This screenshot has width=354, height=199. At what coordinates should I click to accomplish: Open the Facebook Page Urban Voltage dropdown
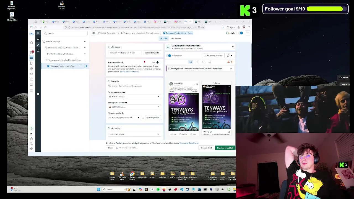point(134,97)
